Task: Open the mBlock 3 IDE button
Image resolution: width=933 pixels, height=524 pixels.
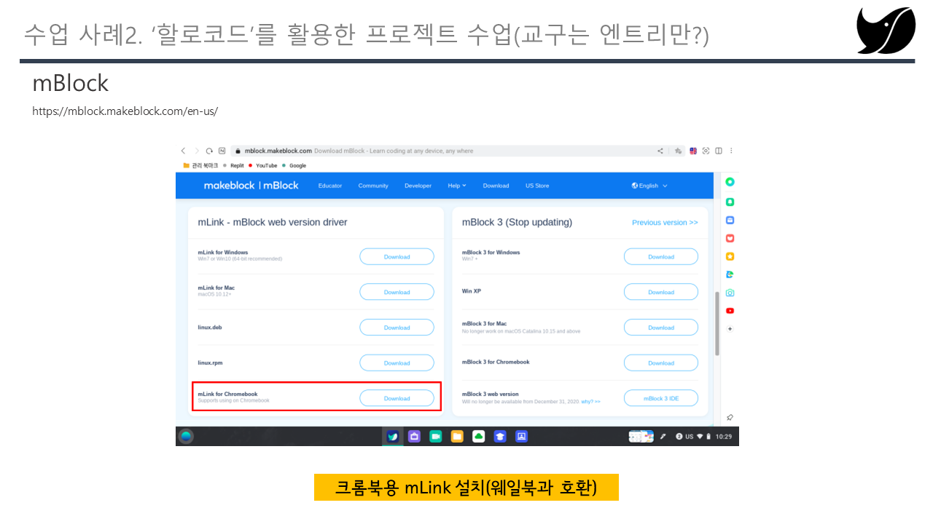Action: click(x=661, y=398)
